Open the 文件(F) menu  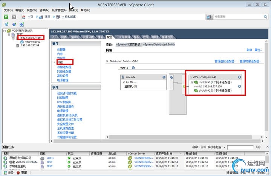(8, 10)
